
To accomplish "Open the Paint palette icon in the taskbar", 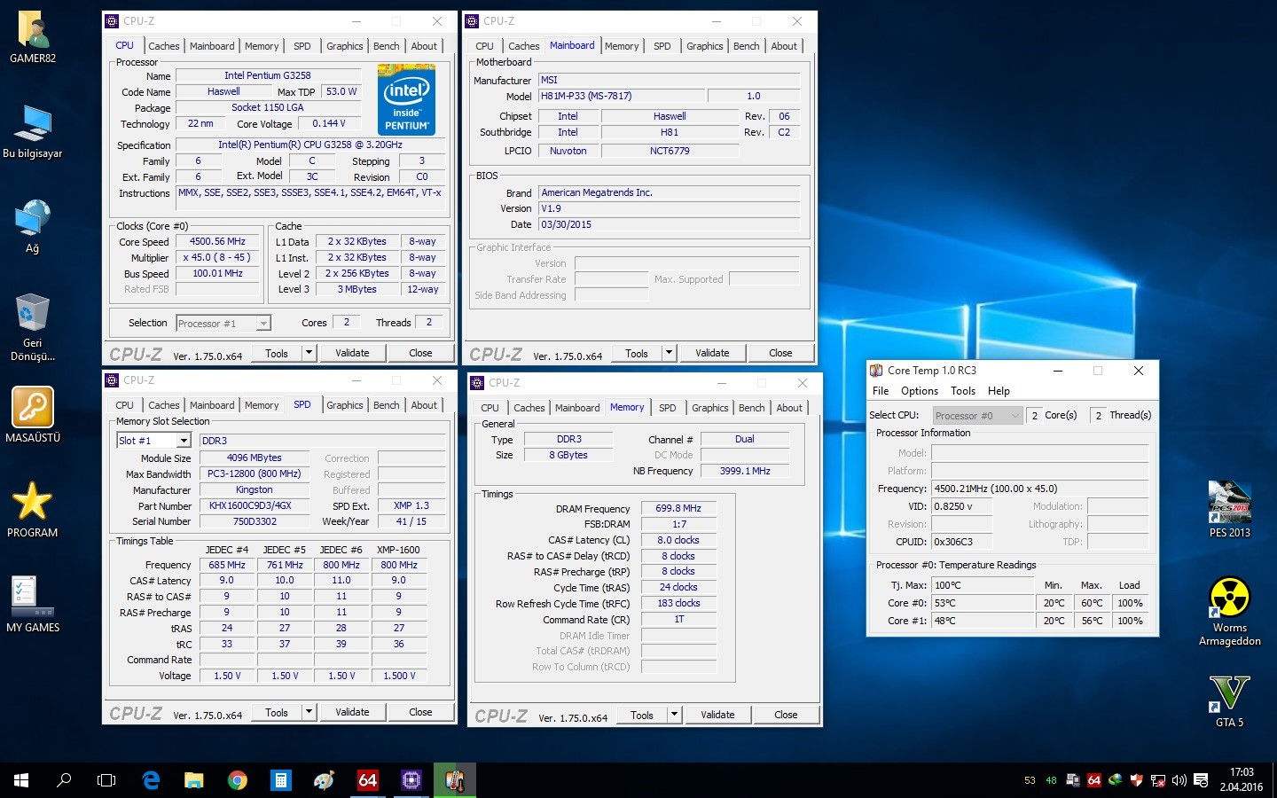I will (325, 780).
